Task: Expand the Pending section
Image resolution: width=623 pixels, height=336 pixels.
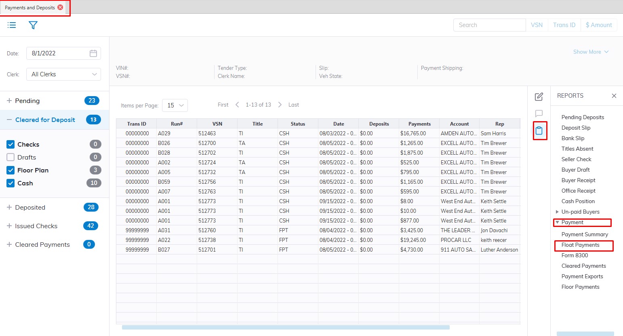Action: (x=9, y=101)
